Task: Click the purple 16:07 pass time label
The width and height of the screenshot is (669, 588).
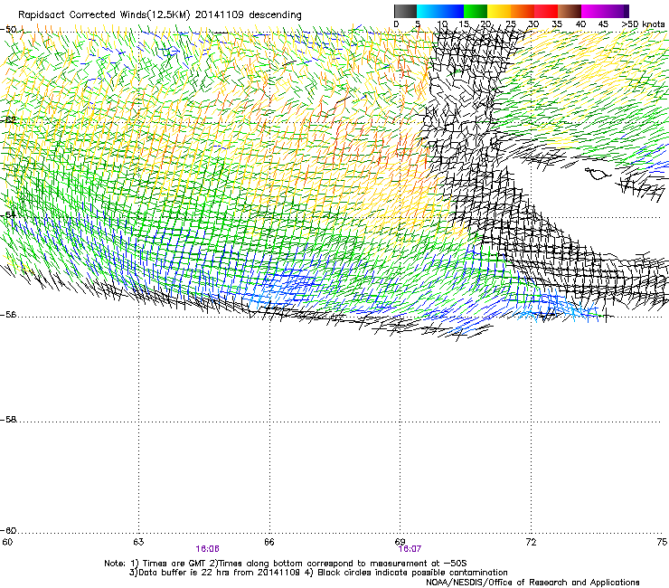Action: tap(410, 549)
